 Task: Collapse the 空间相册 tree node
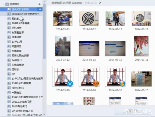coord(4,4)
